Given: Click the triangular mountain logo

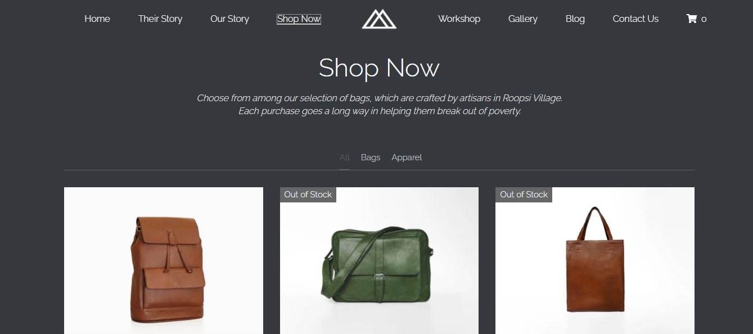Looking at the screenshot, I should (x=379, y=19).
